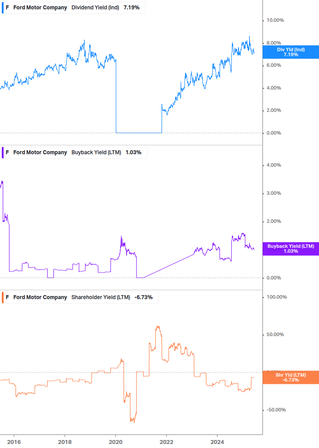Click the Buyback Yield (LTM) legend label
The image size is (319, 448).
click(x=96, y=152)
